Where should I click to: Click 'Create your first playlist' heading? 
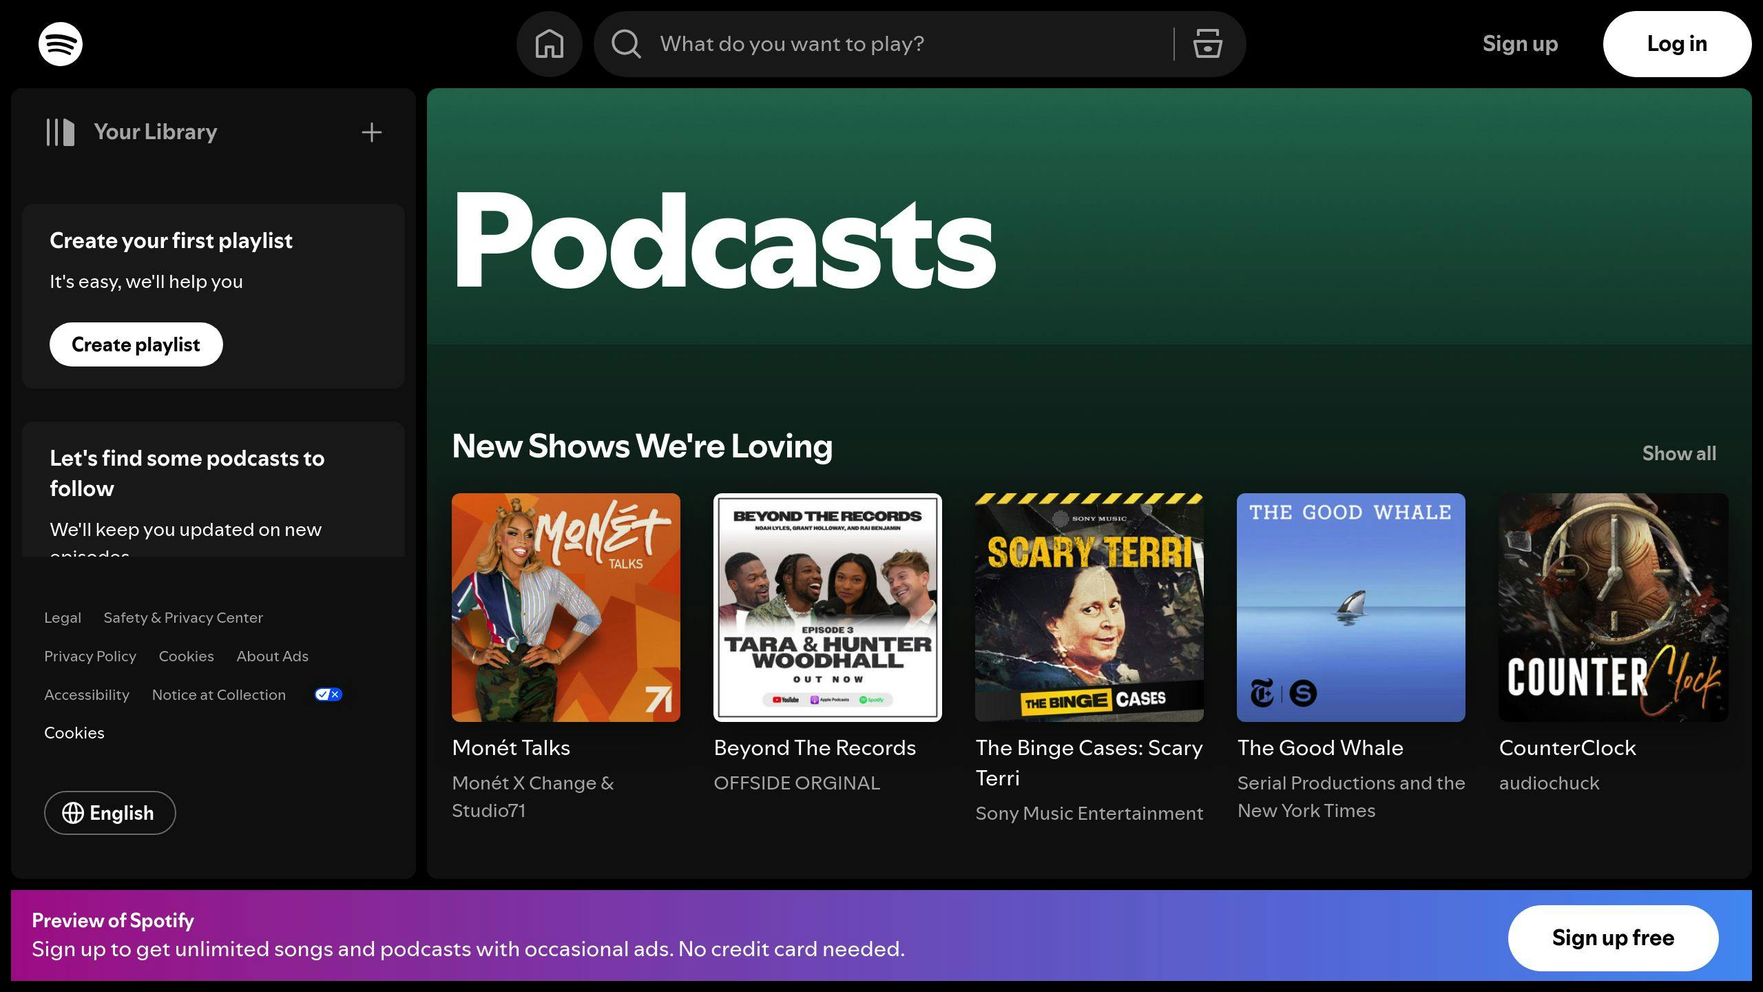(171, 241)
